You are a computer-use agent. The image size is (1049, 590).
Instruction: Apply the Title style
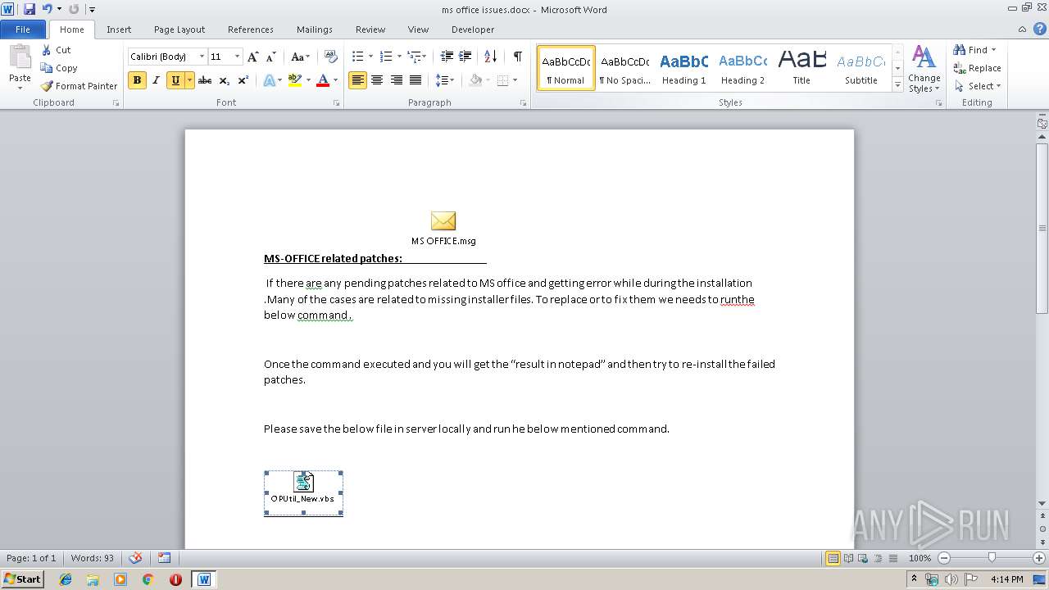pyautogui.click(x=802, y=68)
